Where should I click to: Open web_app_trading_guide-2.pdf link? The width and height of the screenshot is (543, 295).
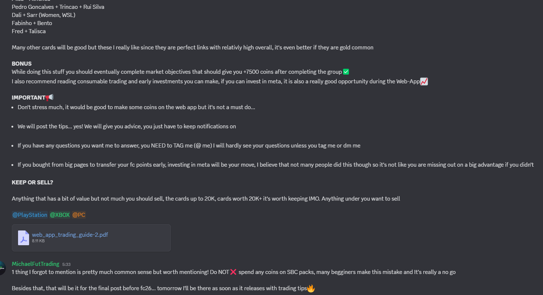click(70, 235)
